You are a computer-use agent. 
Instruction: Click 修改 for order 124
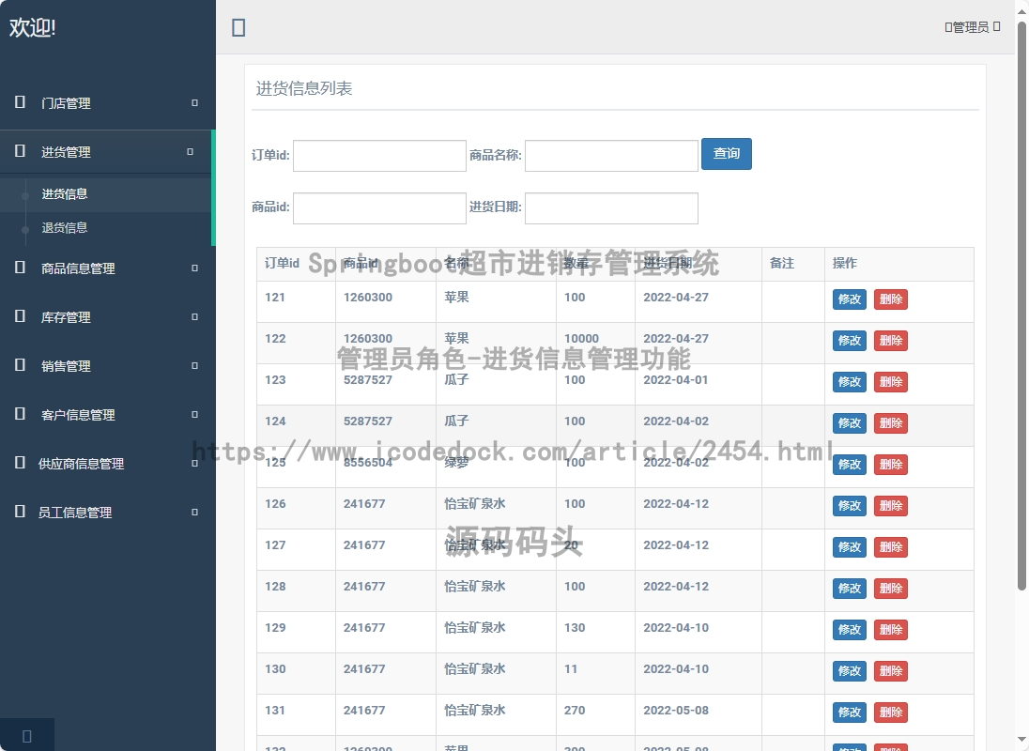(849, 423)
